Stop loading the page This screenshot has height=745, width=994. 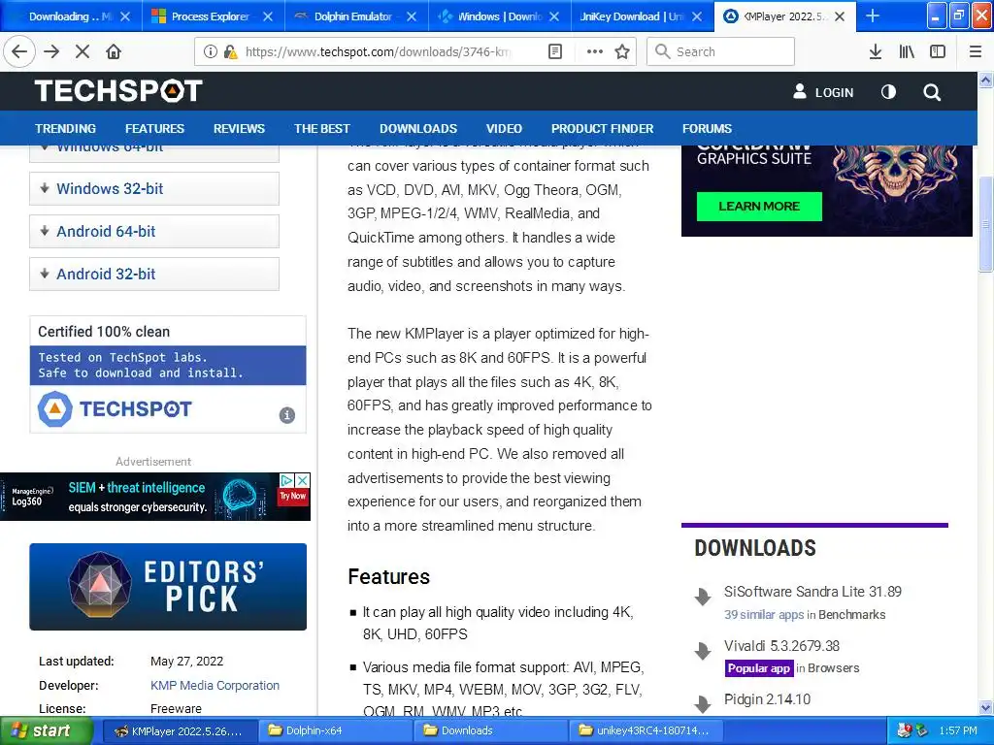point(83,52)
